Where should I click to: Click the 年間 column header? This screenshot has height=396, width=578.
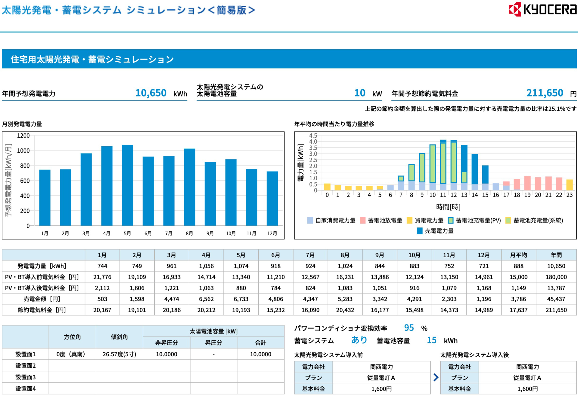[x=556, y=255]
